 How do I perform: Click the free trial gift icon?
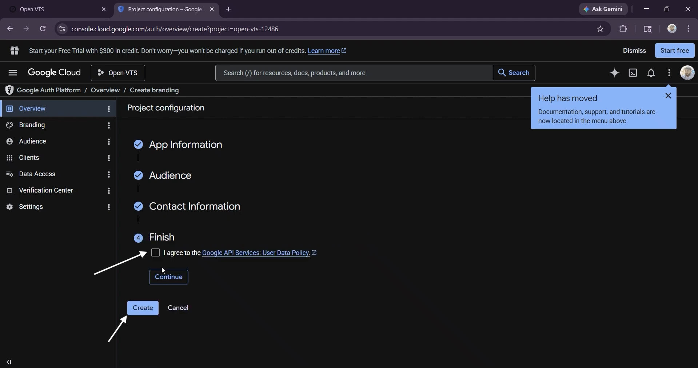click(x=15, y=50)
